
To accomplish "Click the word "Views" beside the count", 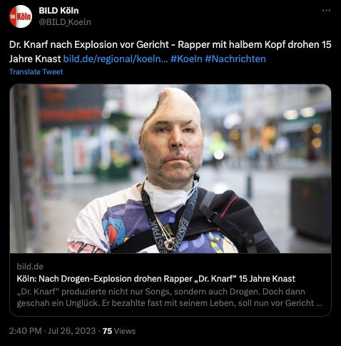I will (125, 331).
